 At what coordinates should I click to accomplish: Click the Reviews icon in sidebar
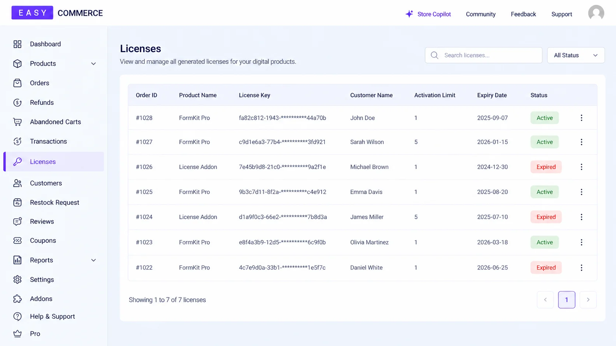(17, 221)
